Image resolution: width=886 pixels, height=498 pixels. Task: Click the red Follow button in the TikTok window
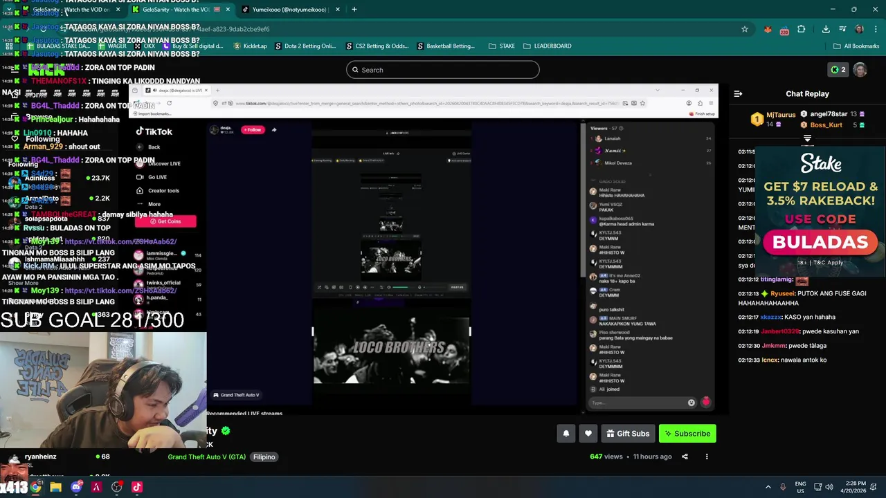pyautogui.click(x=253, y=129)
